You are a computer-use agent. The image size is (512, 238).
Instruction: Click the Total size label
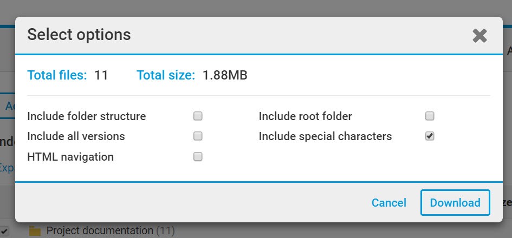[165, 75]
